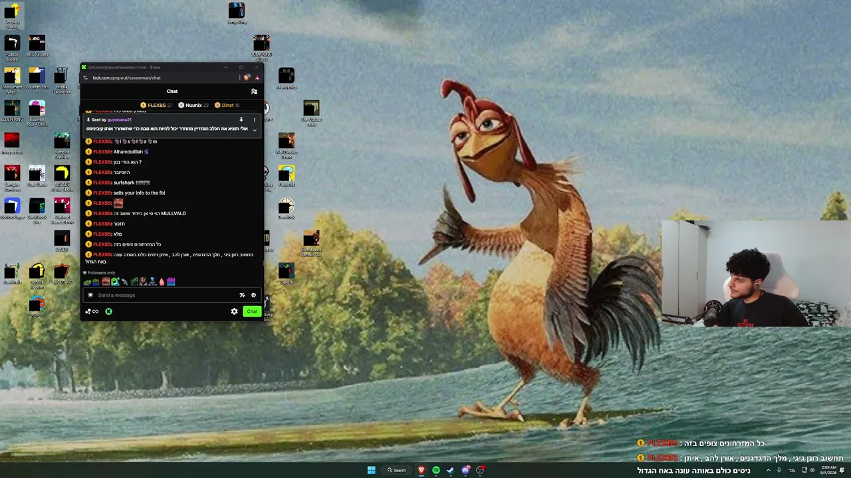Open Steam from the taskbar

(x=451, y=470)
